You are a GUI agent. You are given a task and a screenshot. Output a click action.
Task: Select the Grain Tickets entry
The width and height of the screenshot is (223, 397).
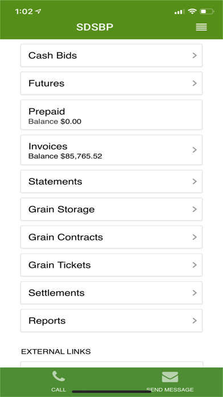[111, 265]
